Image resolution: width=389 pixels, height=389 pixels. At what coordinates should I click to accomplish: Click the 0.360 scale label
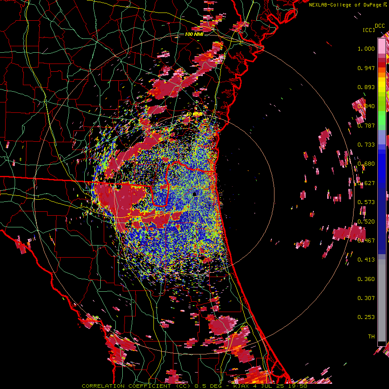point(366,279)
